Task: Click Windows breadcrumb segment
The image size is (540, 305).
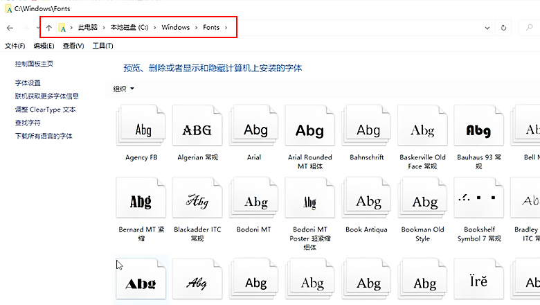Action: (176, 28)
